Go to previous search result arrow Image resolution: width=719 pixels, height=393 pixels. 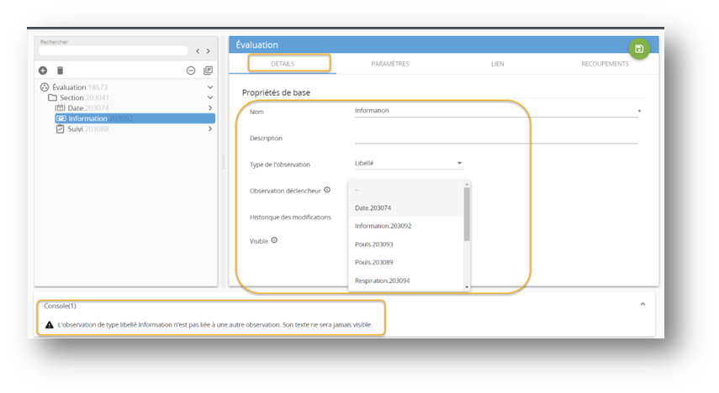tap(197, 51)
